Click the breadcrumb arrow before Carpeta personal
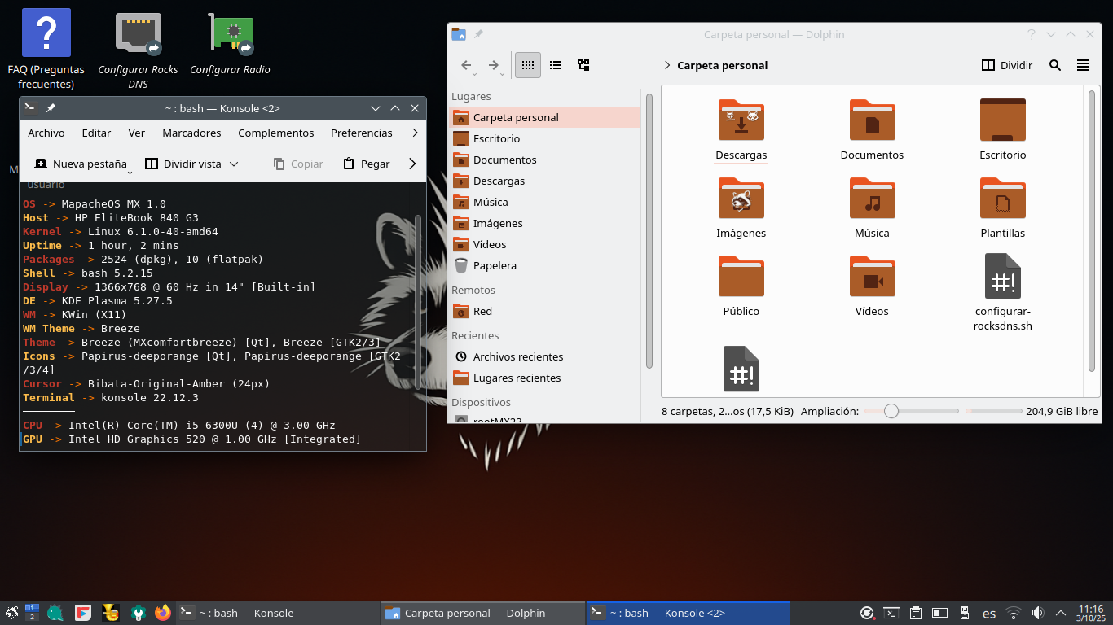This screenshot has height=625, width=1113. (667, 65)
